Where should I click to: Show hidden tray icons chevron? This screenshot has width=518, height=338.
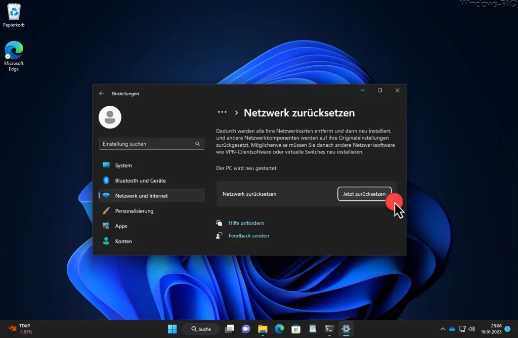[x=443, y=329]
